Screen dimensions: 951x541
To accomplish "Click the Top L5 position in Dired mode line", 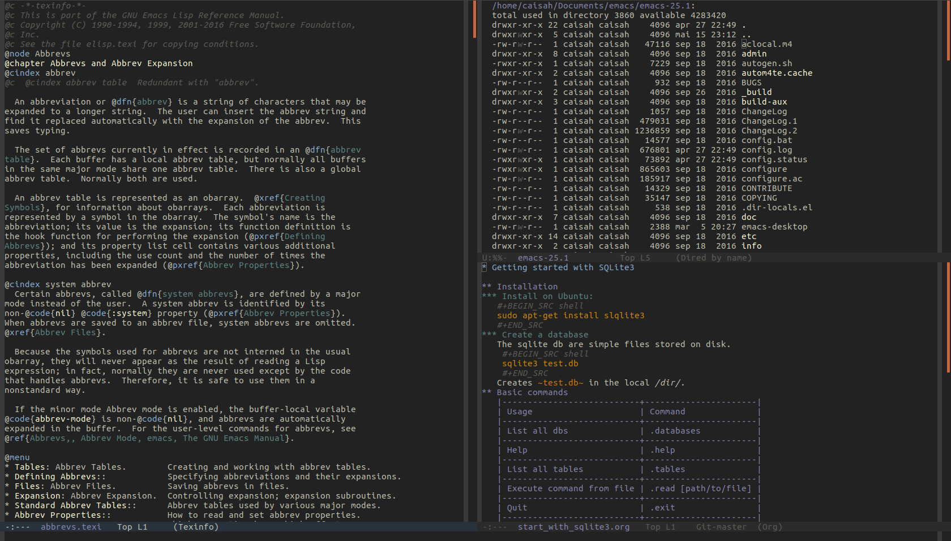I will 635,258.
